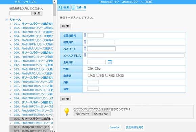Open tree item 031 PtnUpdRFCTmC
196x132 pixels.
pyautogui.click(x=33, y=127)
